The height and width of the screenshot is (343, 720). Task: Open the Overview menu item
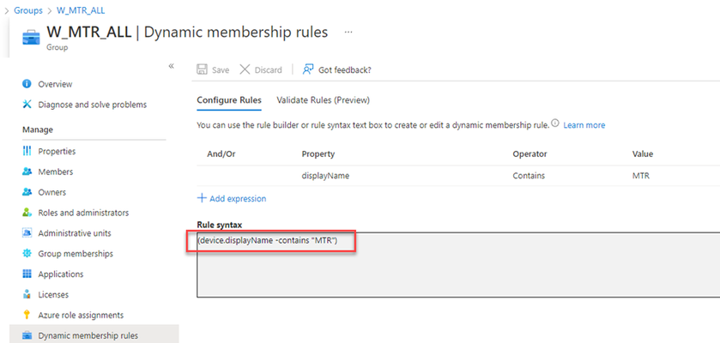(55, 84)
